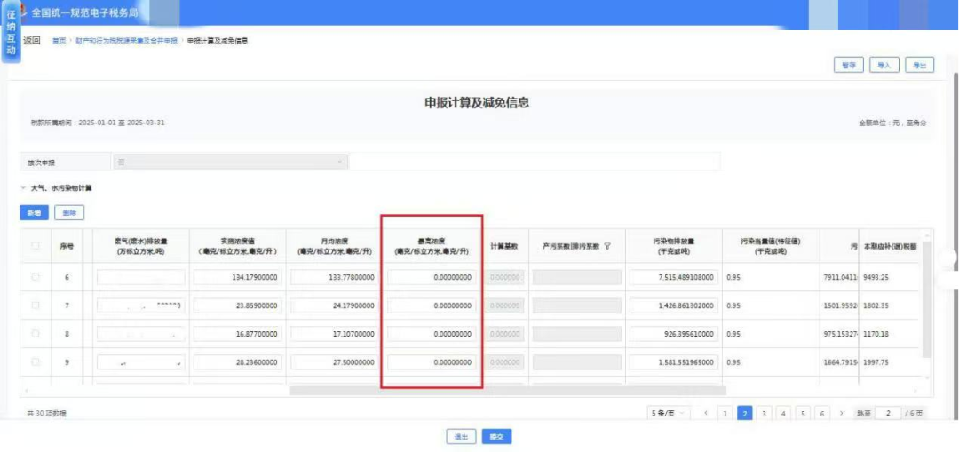
Task: Go to the previous page arrow
Action: pos(706,414)
